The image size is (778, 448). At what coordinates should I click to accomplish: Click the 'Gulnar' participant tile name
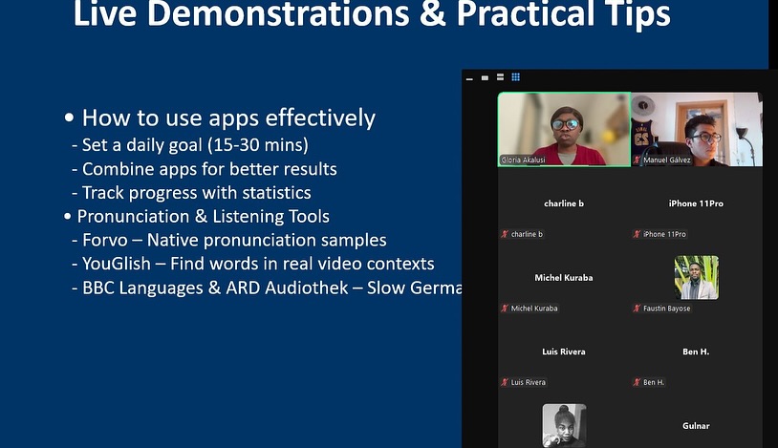pos(696,426)
